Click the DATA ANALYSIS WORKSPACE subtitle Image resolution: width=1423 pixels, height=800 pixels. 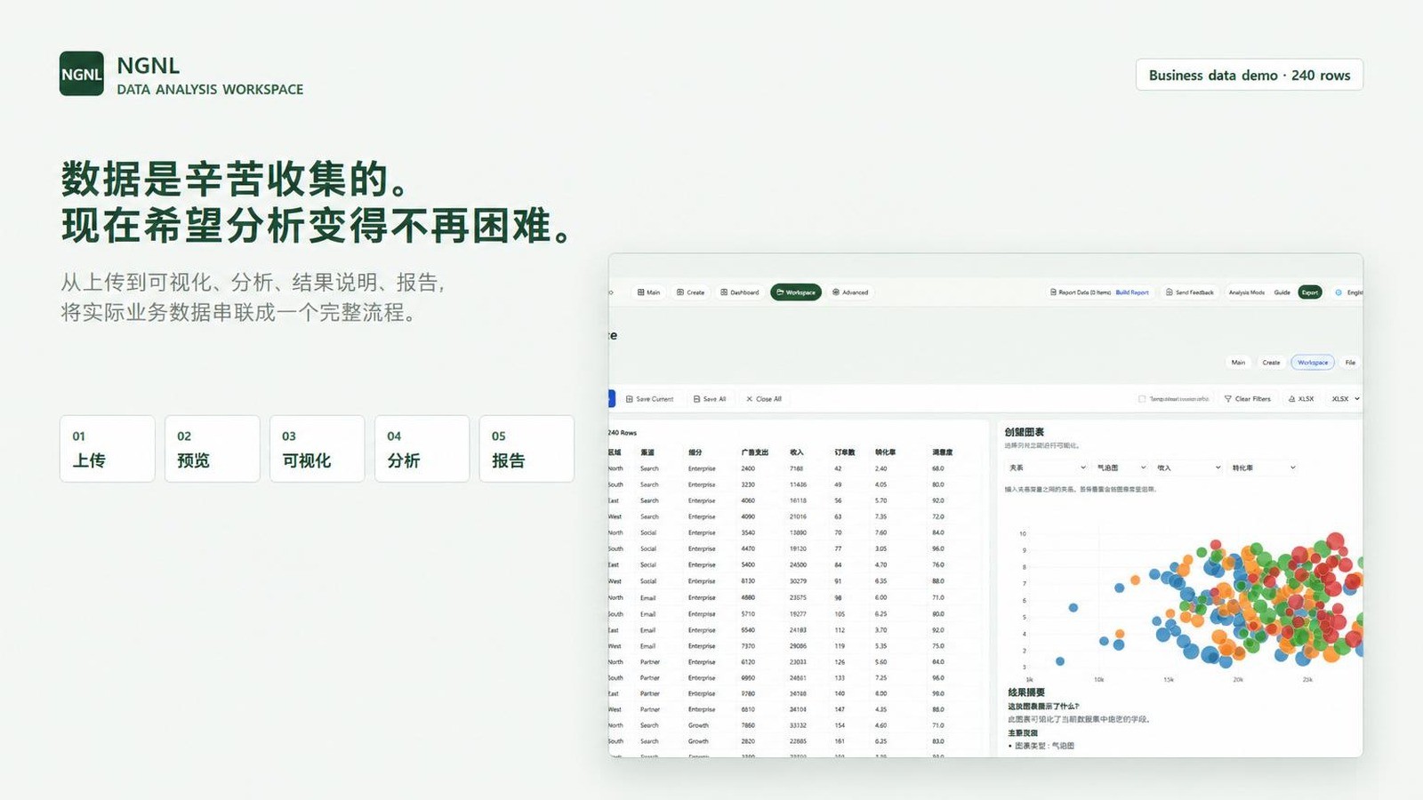tap(210, 90)
